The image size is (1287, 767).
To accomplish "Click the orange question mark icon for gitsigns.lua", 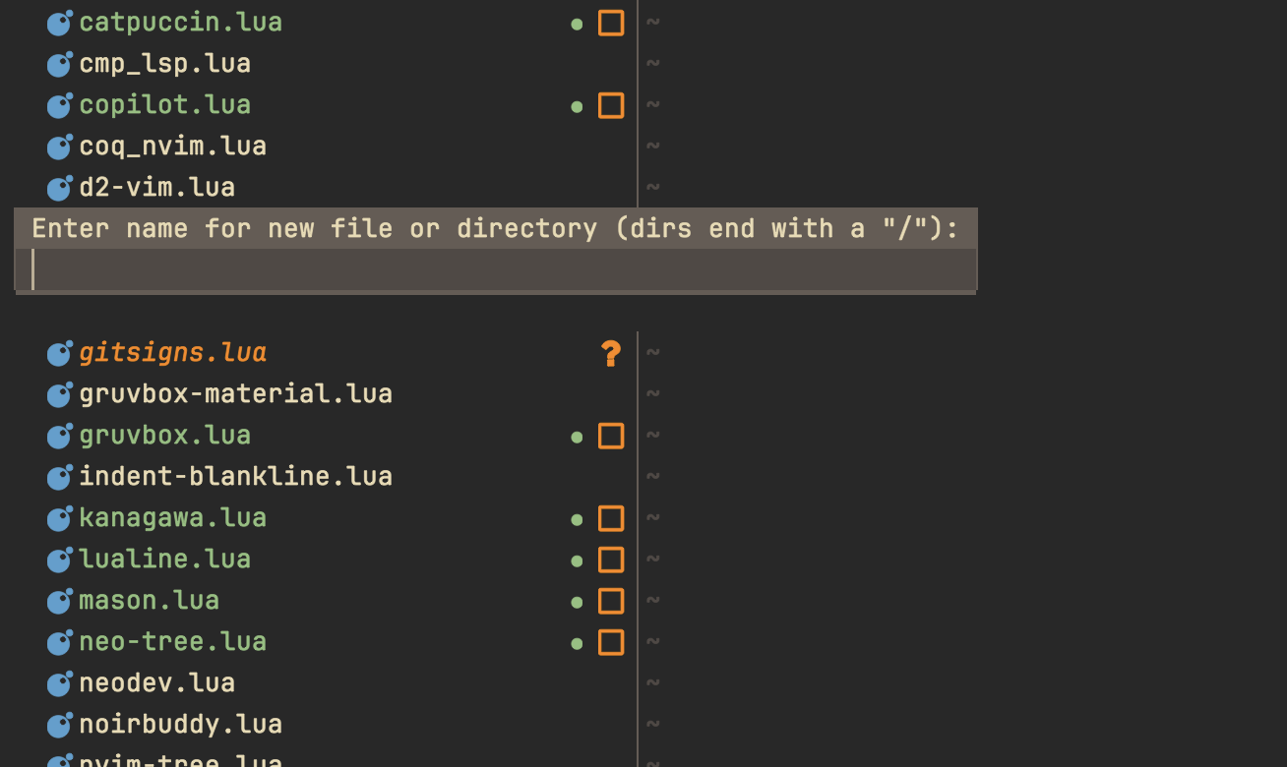I will tap(610, 353).
